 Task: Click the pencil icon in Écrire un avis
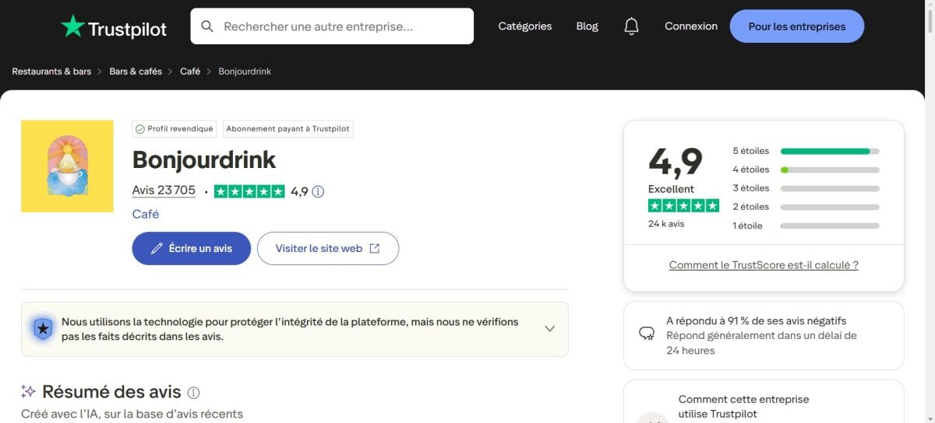click(x=157, y=249)
